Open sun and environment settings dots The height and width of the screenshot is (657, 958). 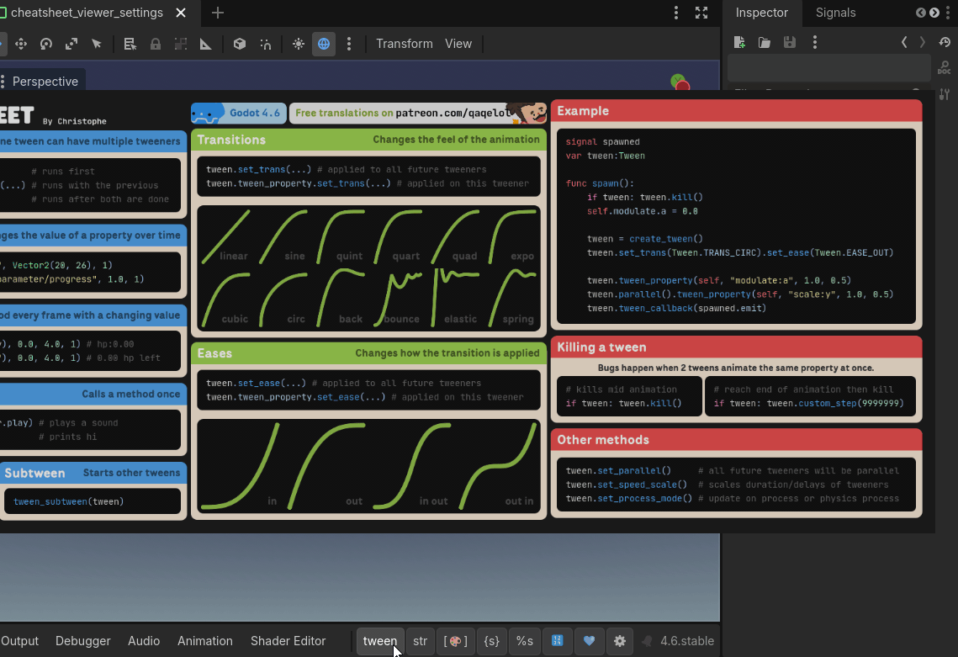[349, 44]
